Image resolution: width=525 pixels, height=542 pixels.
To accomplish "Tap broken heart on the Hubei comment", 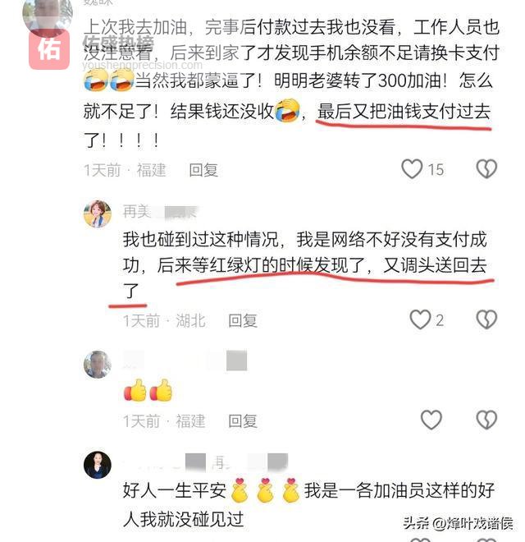I will click(486, 319).
